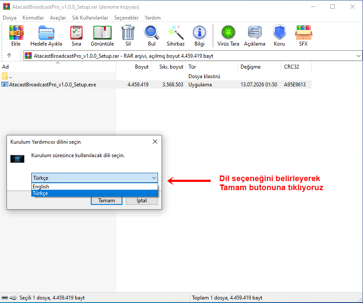Go up one folder level arrow
This screenshot has width=363, height=303.
click(x=9, y=55)
